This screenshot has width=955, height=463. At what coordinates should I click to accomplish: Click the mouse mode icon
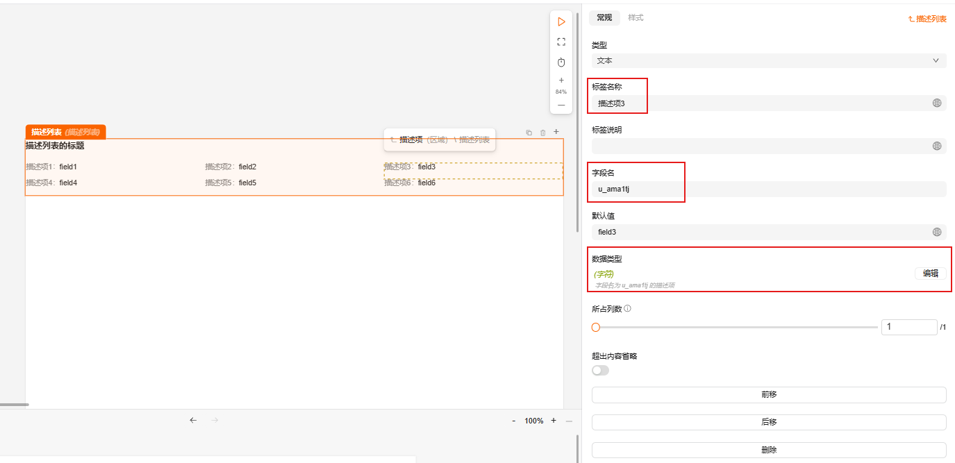(561, 62)
